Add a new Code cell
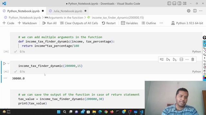The width and height of the screenshot is (206, 115). pos(8,23)
